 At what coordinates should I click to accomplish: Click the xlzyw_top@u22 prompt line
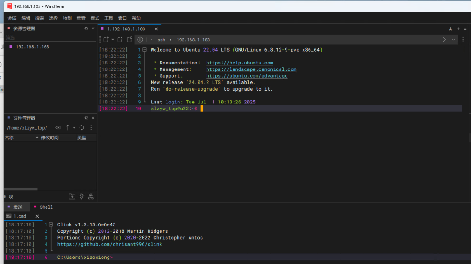pos(280,109)
